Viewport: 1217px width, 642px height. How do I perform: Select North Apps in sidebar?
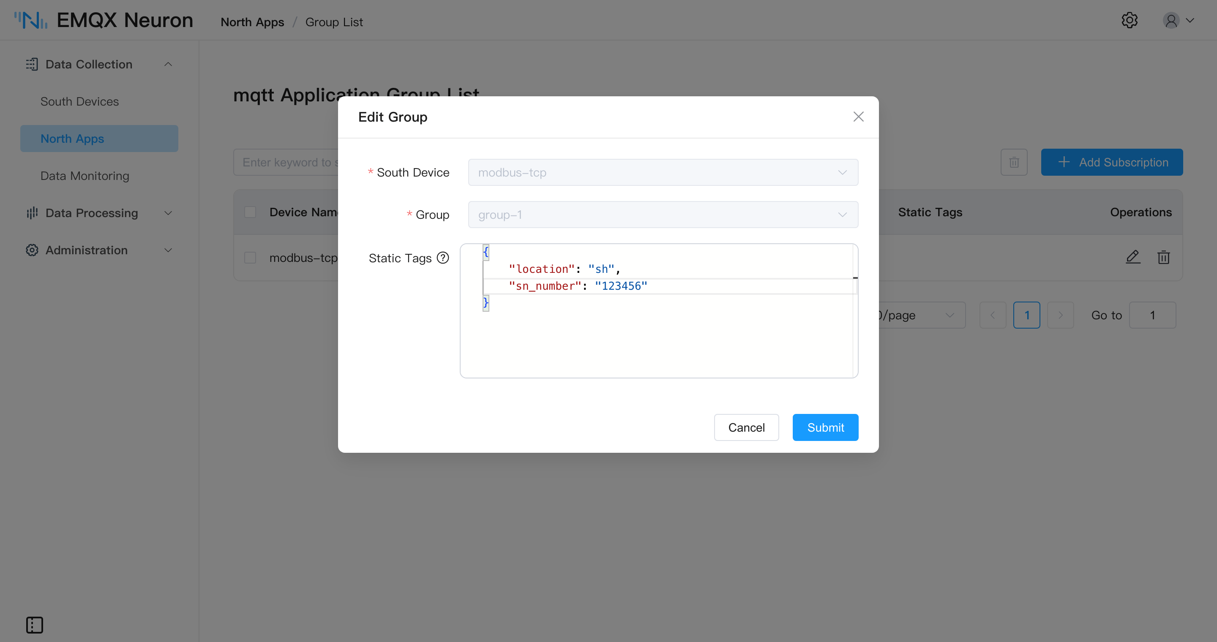tap(99, 139)
